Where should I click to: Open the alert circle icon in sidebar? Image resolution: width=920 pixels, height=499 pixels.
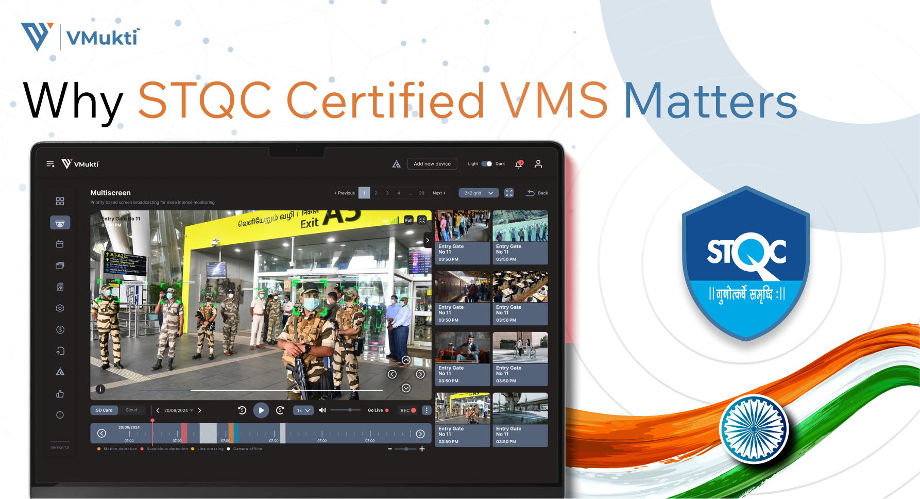click(x=60, y=415)
